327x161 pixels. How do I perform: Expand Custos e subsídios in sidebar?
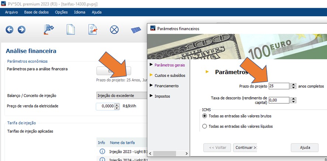click(170, 75)
